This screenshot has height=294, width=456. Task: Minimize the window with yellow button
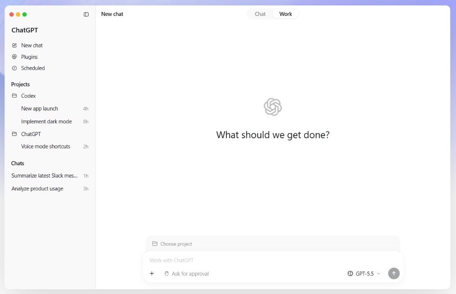tap(18, 14)
